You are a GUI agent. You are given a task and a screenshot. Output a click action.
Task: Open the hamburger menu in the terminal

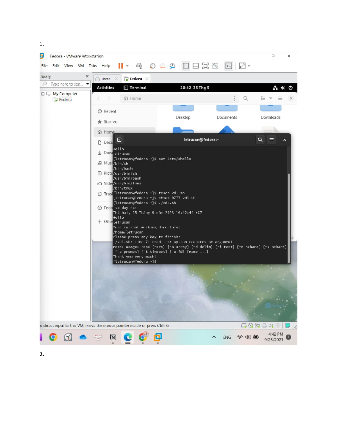coord(271,140)
